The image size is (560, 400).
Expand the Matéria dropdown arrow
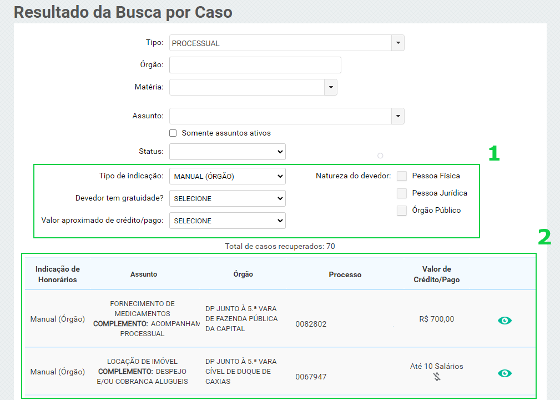tap(330, 87)
